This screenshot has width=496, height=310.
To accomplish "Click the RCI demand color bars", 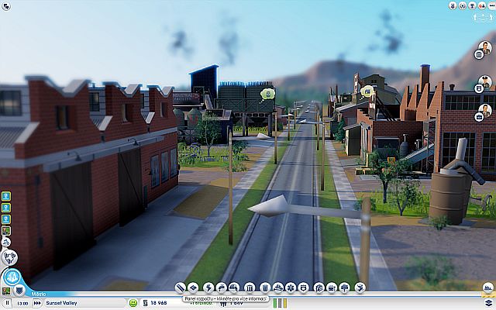I will click(x=280, y=303).
